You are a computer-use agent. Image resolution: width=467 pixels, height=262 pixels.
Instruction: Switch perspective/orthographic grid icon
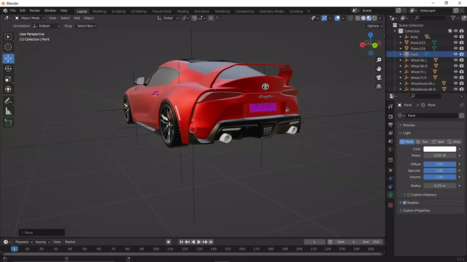pos(379,86)
